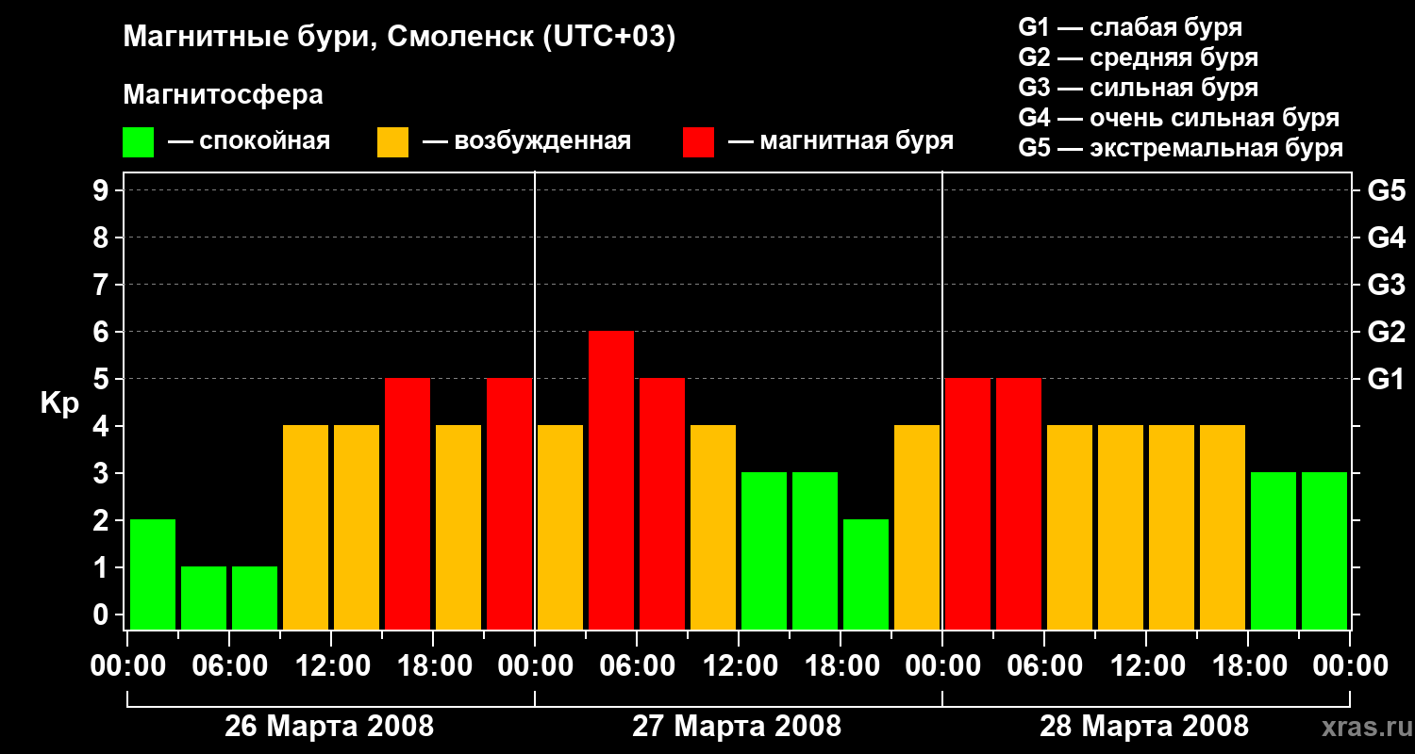Click the last green bar at 21:00–00:00 on 28 March
Image resolution: width=1415 pixels, height=754 pixels.
[1324, 551]
